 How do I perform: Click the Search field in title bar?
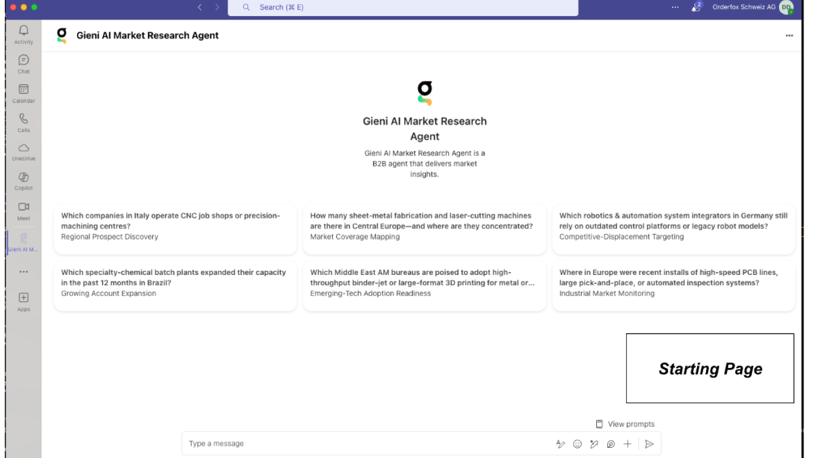pyautogui.click(x=403, y=7)
